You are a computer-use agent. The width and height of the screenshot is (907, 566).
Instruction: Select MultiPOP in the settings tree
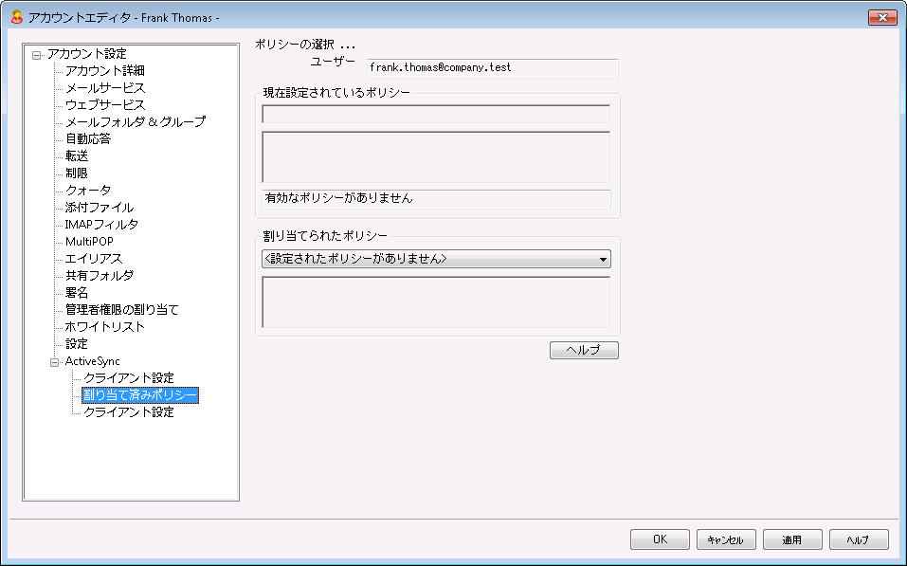(x=89, y=242)
